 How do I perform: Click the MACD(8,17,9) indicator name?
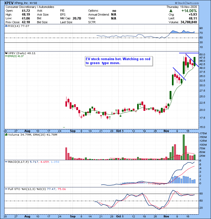click(x=18, y=162)
